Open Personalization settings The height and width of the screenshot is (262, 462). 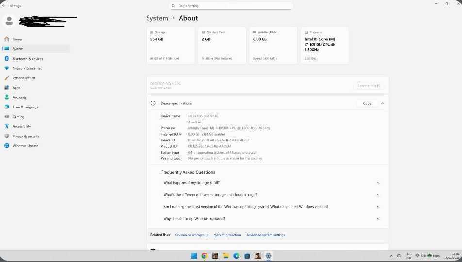(x=36, y=78)
